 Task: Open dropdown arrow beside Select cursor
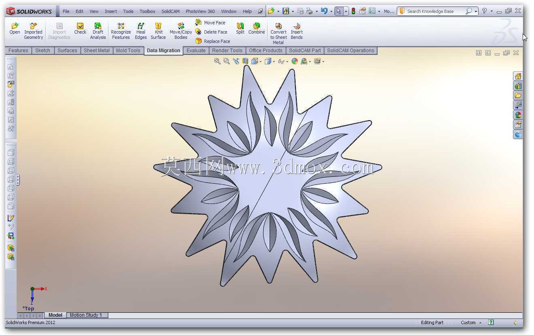[346, 11]
